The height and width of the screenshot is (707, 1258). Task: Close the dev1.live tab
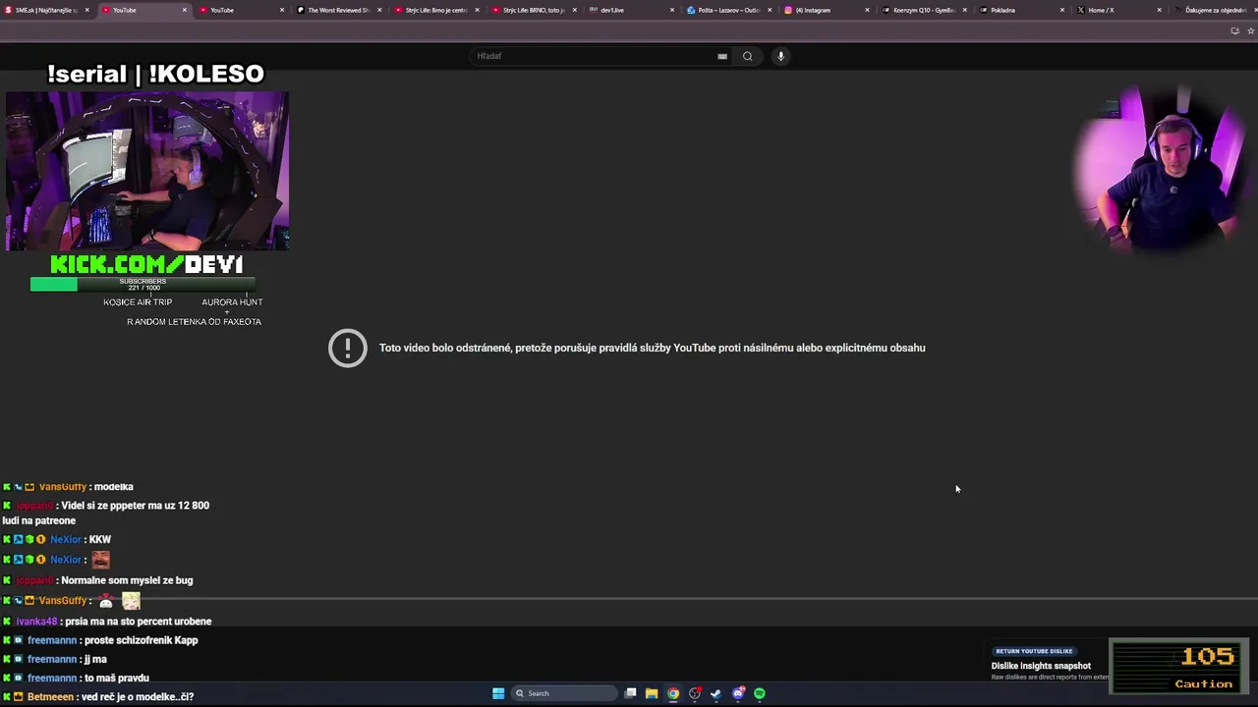(x=672, y=10)
